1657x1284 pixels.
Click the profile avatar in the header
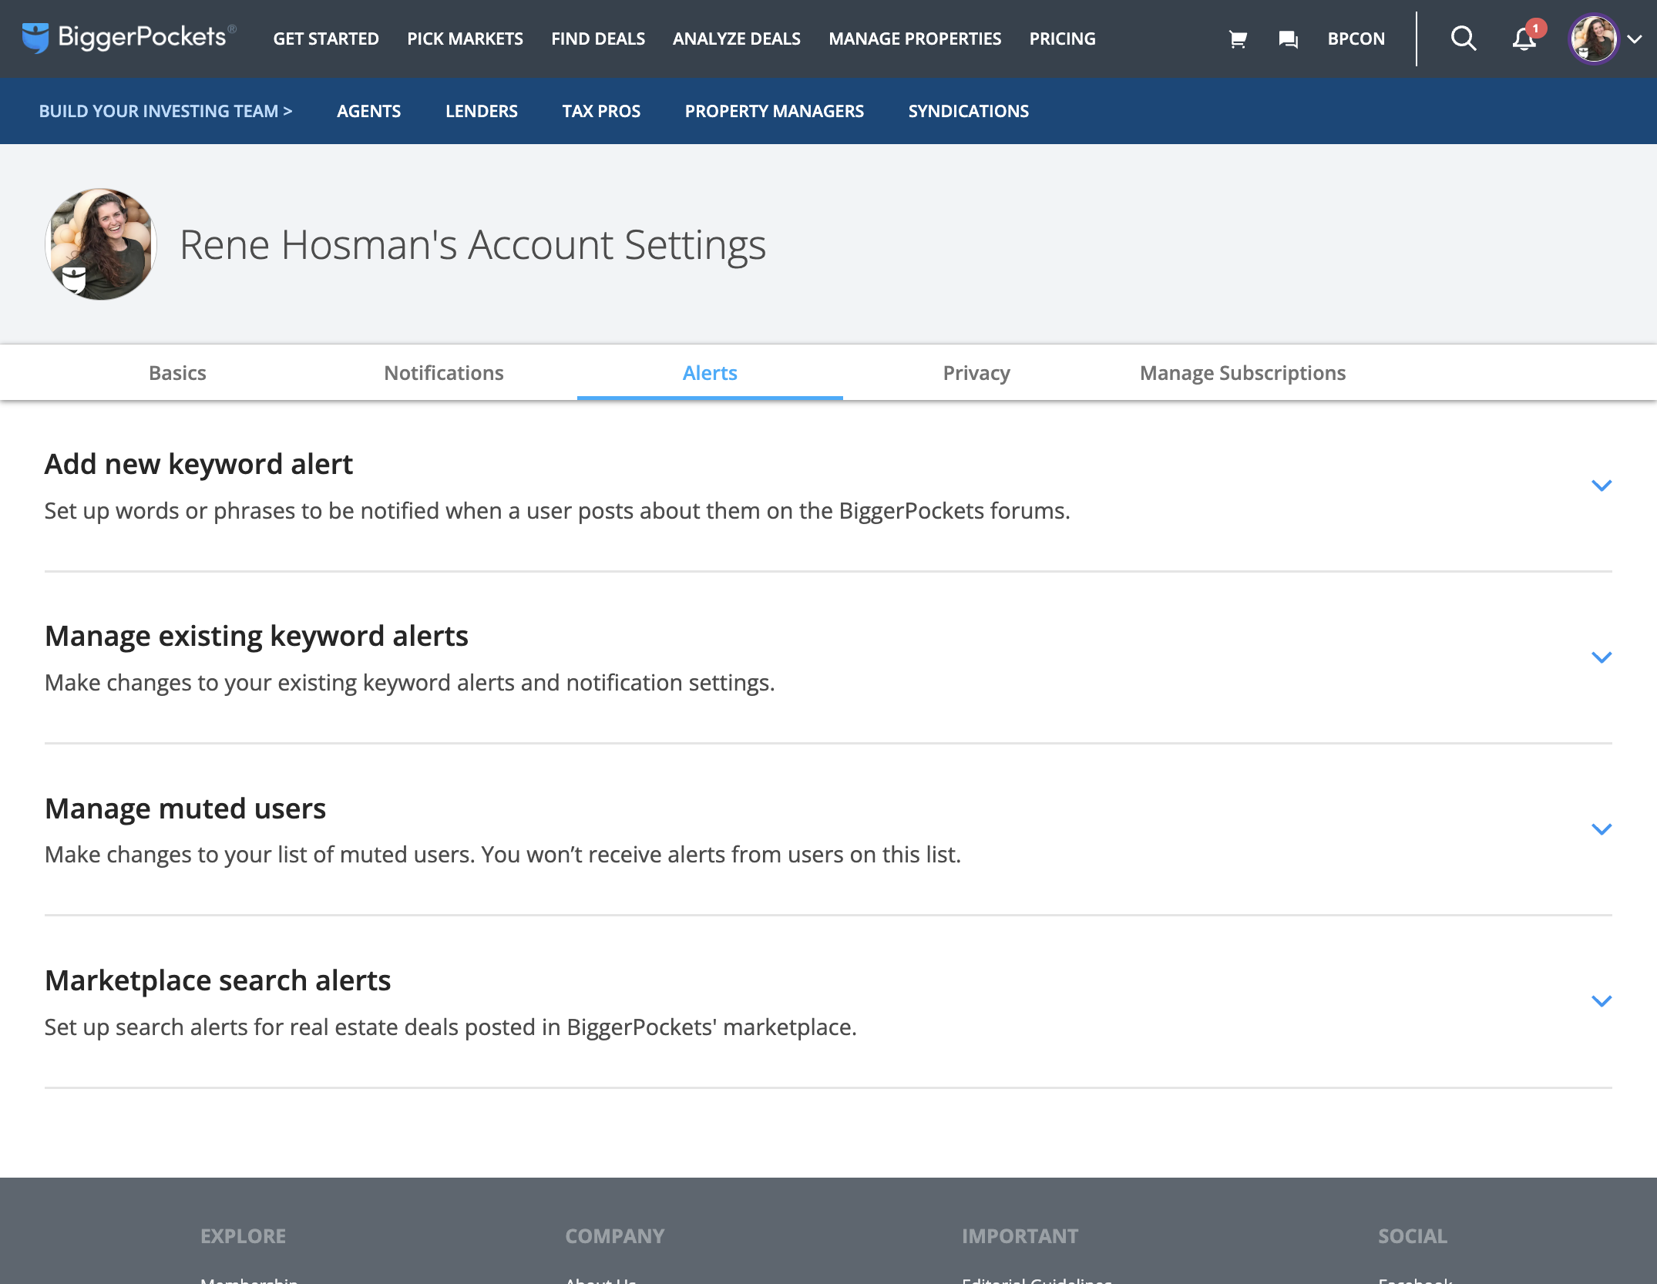coord(1593,39)
